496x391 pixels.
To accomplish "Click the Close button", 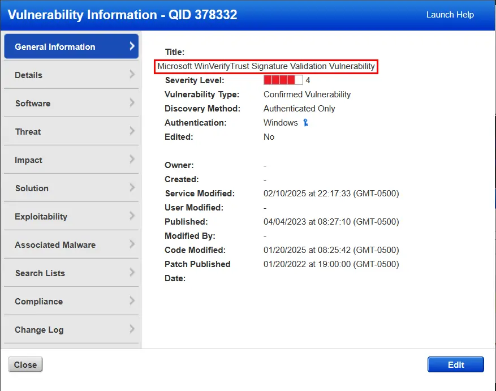I will pos(25,365).
